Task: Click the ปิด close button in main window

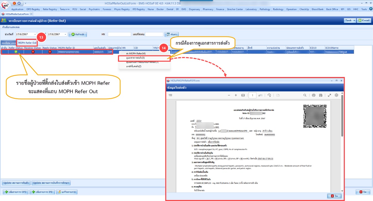Action: pos(363,192)
